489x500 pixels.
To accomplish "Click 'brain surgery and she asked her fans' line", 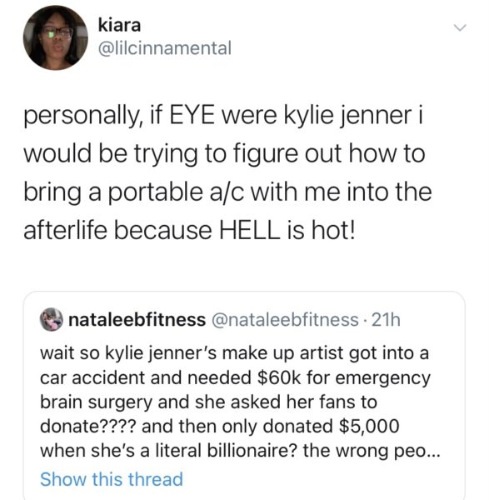I will pos(208,402).
